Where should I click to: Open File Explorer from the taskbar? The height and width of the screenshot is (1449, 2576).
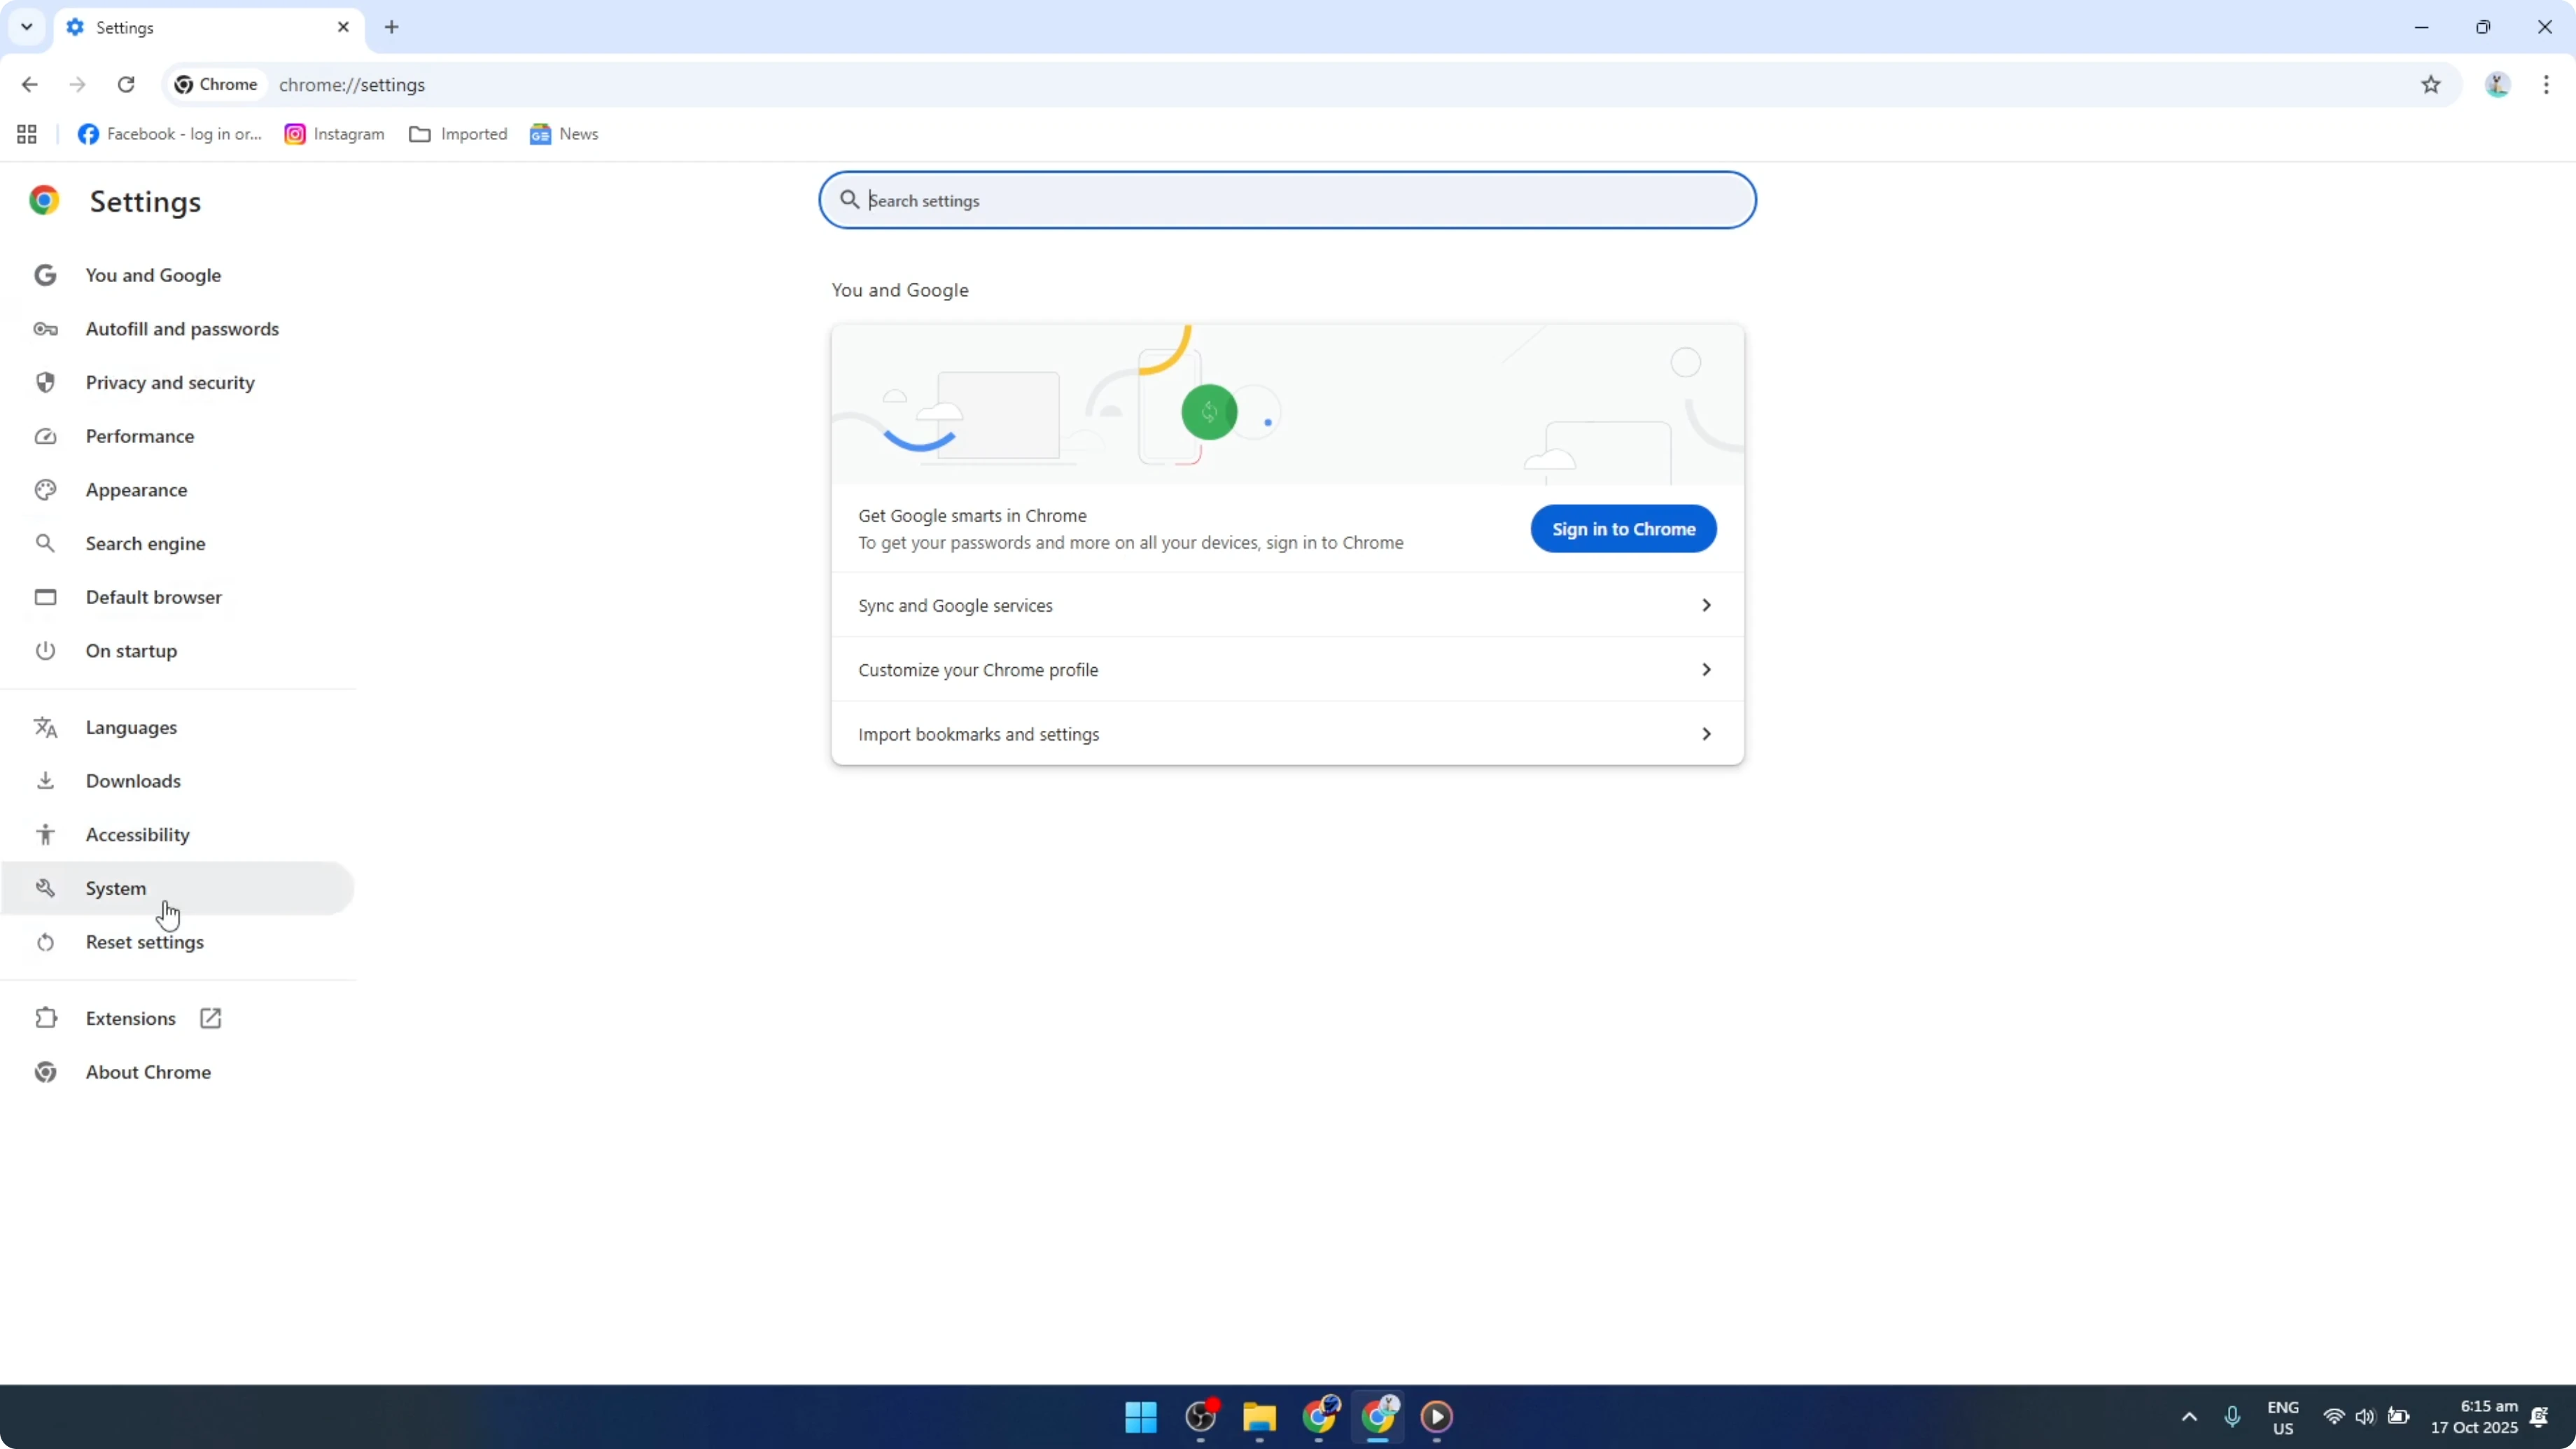click(x=1259, y=1418)
